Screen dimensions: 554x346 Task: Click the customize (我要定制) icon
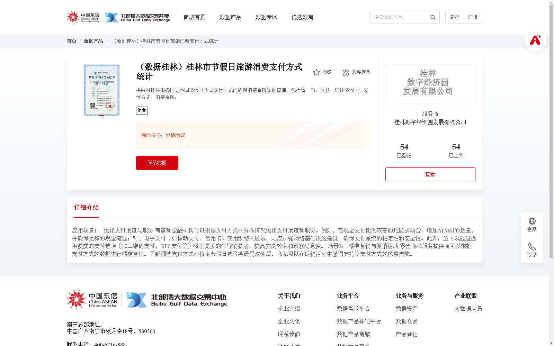(346, 72)
